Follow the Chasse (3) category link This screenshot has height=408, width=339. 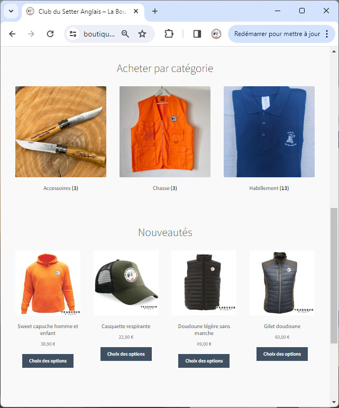point(165,188)
